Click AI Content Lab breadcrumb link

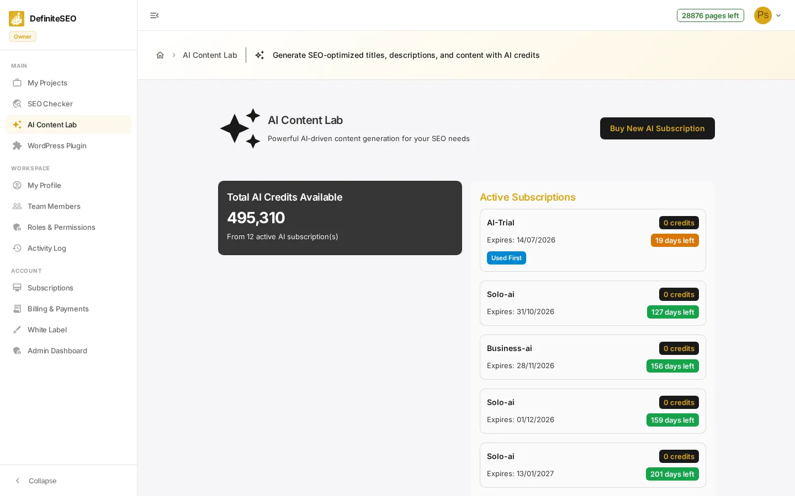pyautogui.click(x=210, y=55)
